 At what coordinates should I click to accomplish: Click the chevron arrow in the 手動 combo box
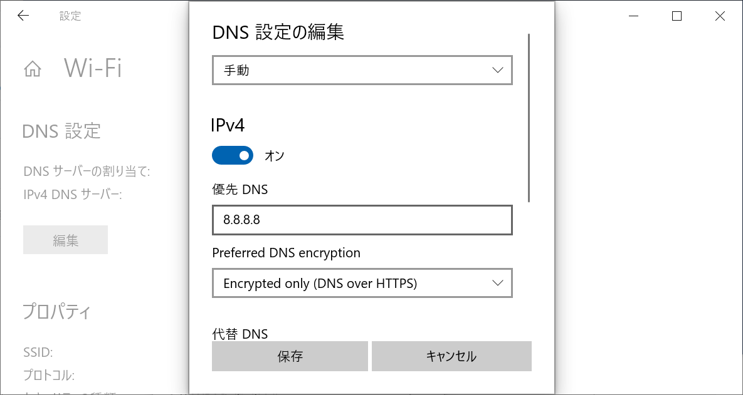click(x=498, y=70)
